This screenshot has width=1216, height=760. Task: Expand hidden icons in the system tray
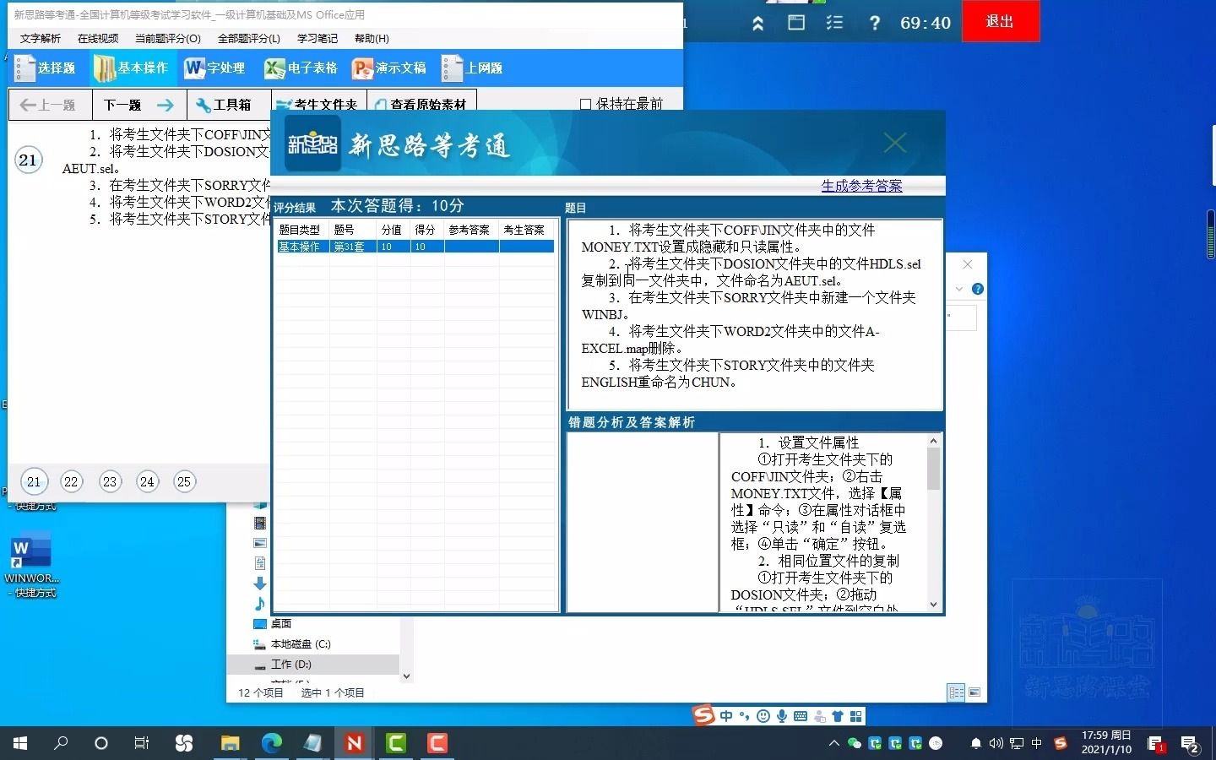(x=833, y=744)
